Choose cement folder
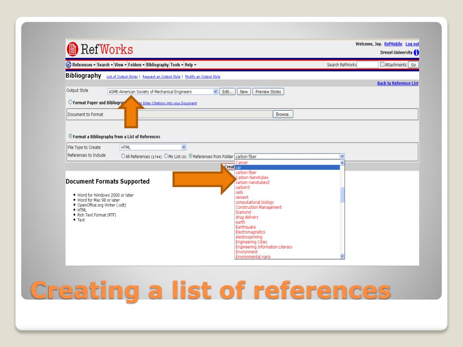 pos(287,197)
